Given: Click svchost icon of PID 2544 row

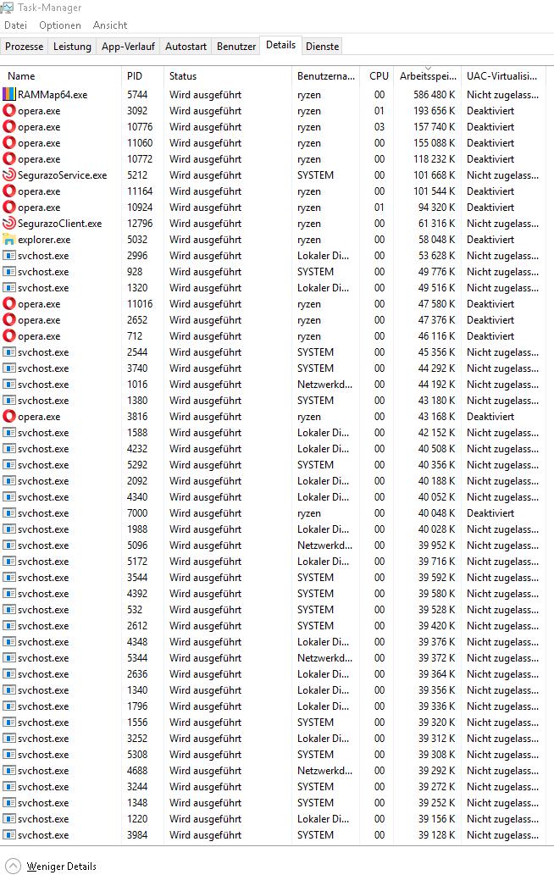Looking at the screenshot, I should tap(9, 352).
